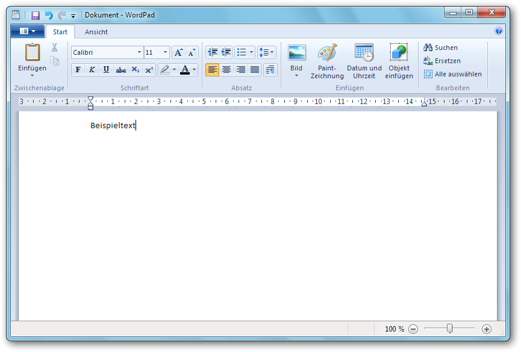This screenshot has width=521, height=352.
Task: Switch to the Ansicht tab
Action: [96, 32]
